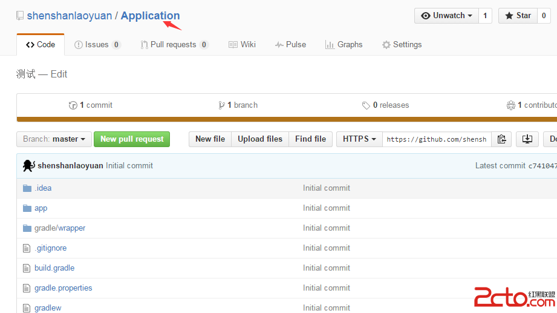This screenshot has height=313, width=557.
Task: Open the Settings tab
Action: coord(402,44)
